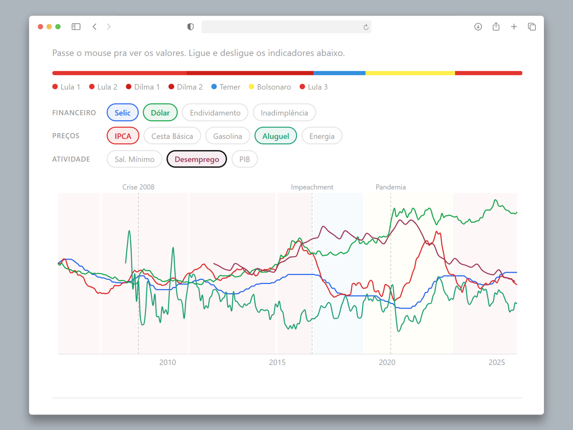Screen dimensions: 573x430
Task: Click the share icon in the toolbar
Action: pos(496,27)
